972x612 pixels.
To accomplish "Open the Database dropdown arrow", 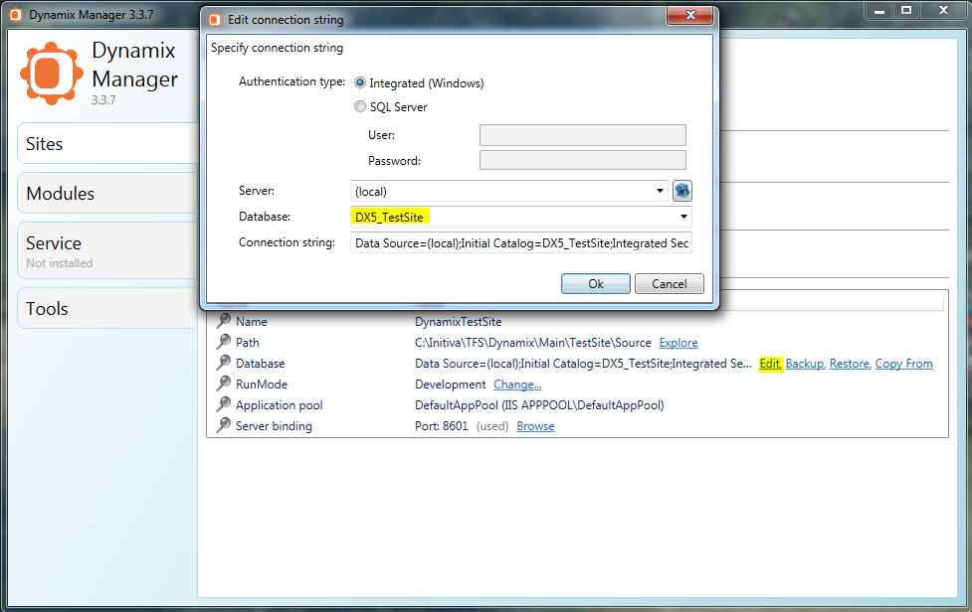I will [683, 217].
